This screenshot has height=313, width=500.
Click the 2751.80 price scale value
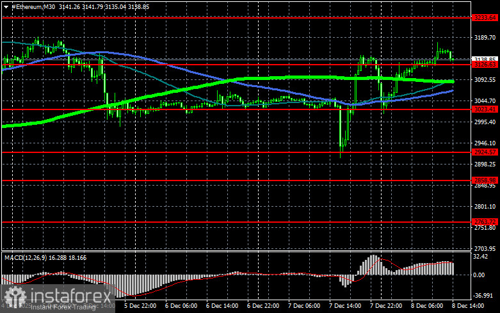(x=485, y=228)
